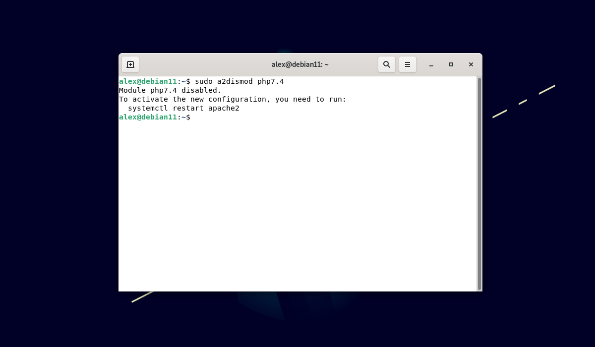Click the terminal vertical scrollbar
Viewport: 595px width, 347px height.
pos(479,183)
